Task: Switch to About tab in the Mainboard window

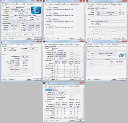Action: pyautogui.click(x=119, y=4)
